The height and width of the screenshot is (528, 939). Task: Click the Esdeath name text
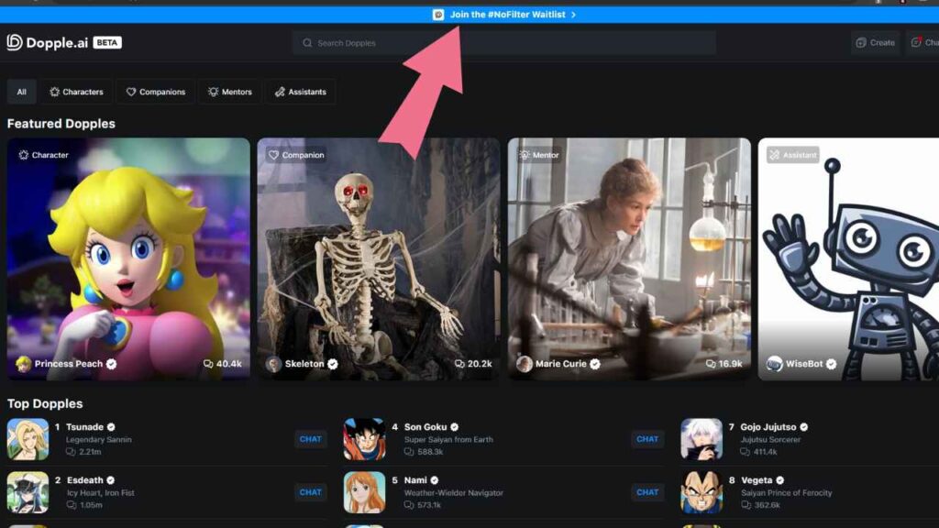[x=85, y=480]
